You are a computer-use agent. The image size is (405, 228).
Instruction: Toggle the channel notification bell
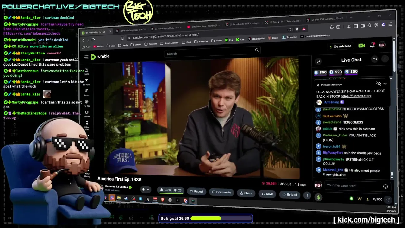click(143, 189)
